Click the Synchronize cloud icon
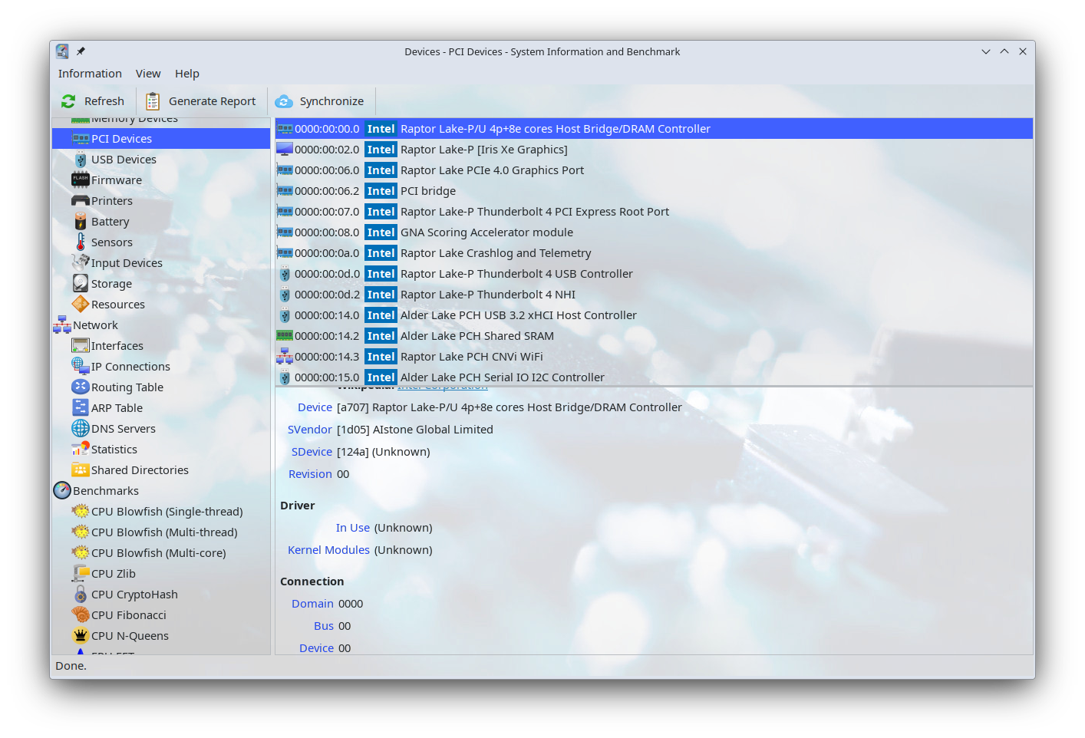 click(x=284, y=101)
